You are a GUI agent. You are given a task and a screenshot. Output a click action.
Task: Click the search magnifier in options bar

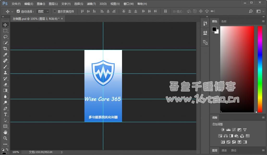point(251,11)
